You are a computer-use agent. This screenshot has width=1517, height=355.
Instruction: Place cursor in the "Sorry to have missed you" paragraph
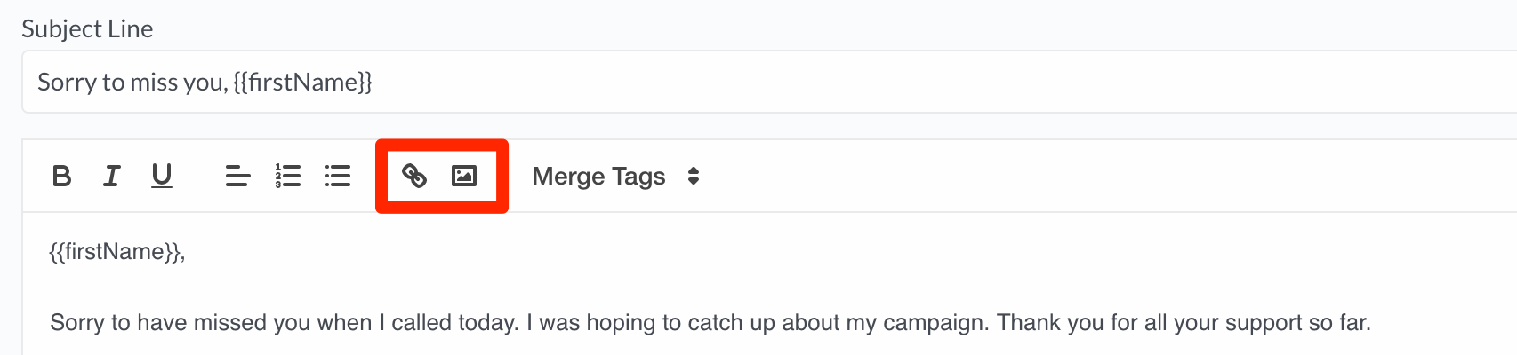(710, 322)
